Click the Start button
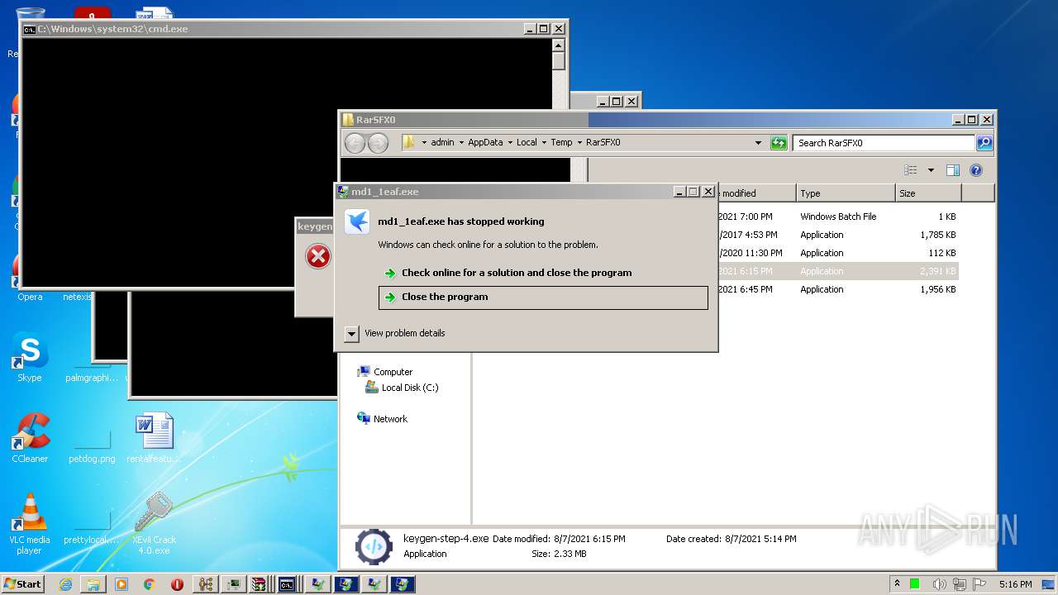1058x595 pixels. [x=22, y=584]
